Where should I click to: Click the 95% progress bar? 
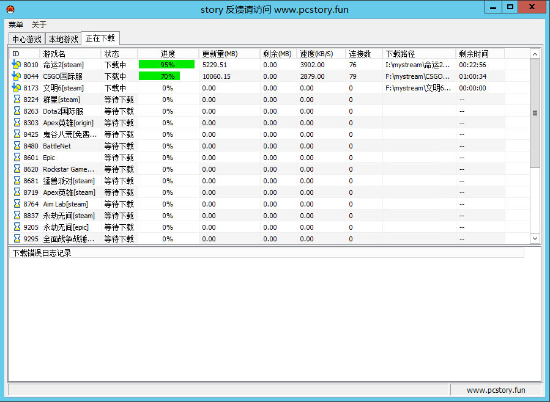click(x=166, y=64)
